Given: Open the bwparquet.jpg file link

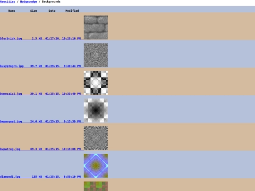Looking at the screenshot, I should (11, 121).
